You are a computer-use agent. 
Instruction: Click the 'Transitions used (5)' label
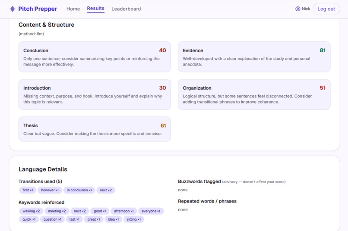click(41, 181)
